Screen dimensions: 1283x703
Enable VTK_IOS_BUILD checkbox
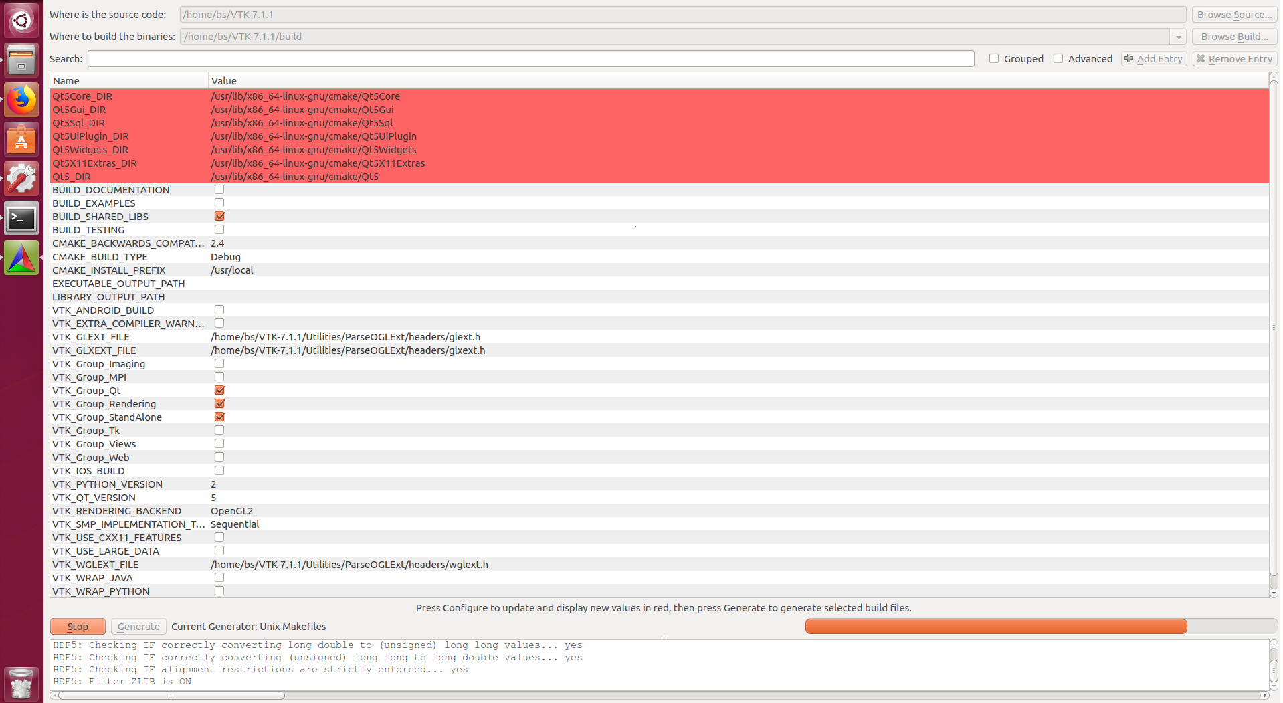pos(219,470)
